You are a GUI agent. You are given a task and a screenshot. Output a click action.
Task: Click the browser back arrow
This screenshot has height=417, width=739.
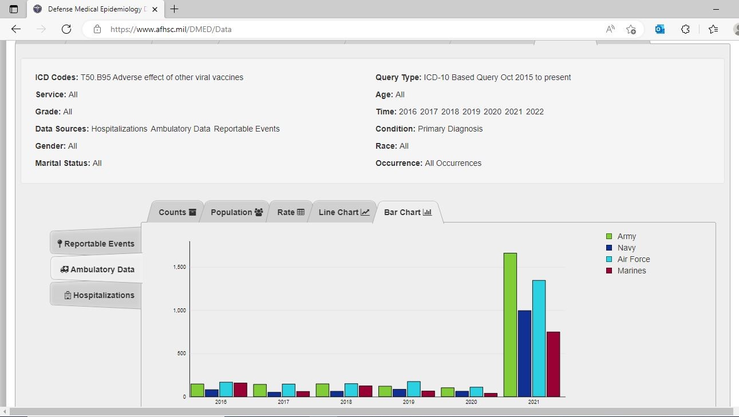(x=16, y=29)
